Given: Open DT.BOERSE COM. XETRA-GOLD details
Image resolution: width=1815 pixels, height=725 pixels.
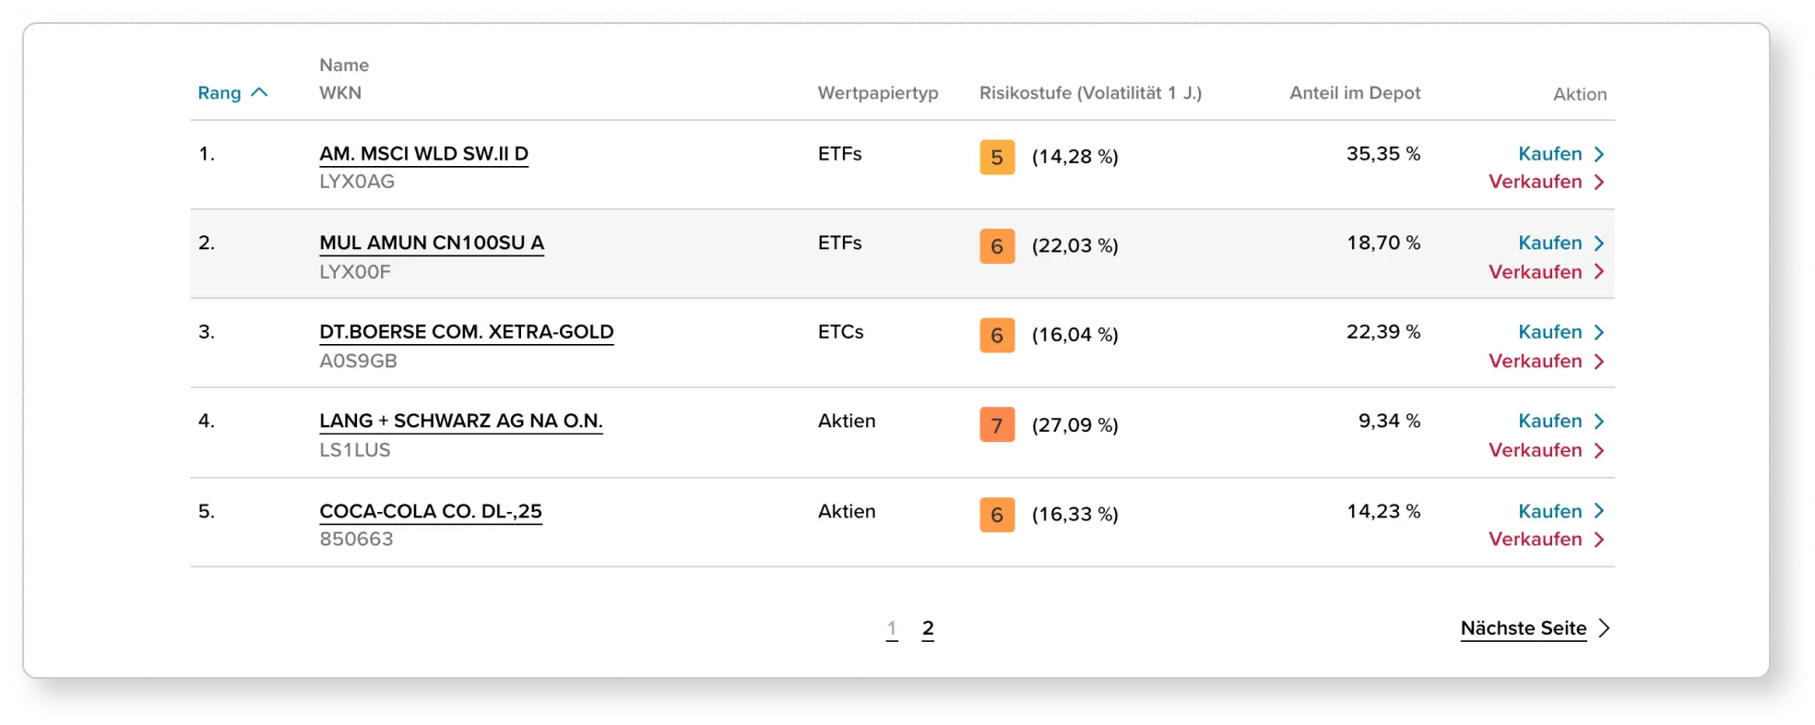Looking at the screenshot, I should (466, 332).
